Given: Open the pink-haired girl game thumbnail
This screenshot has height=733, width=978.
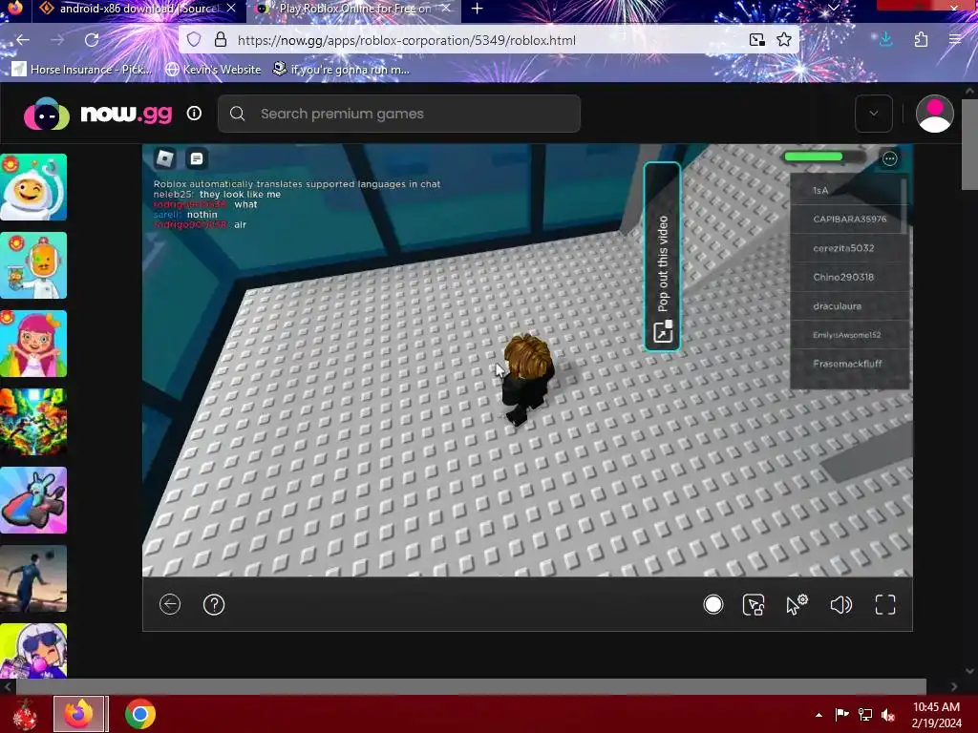Looking at the screenshot, I should tap(33, 344).
